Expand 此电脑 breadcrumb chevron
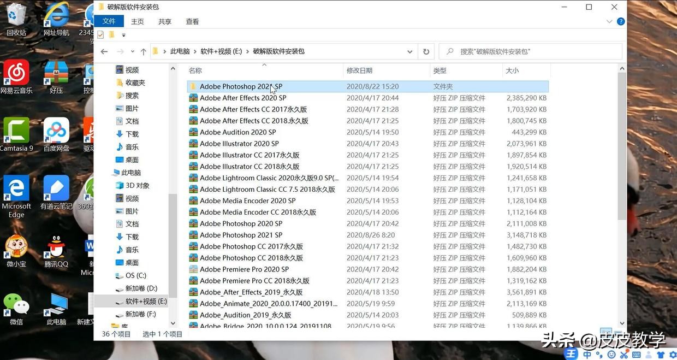This screenshot has height=360, width=677. pyautogui.click(x=195, y=51)
